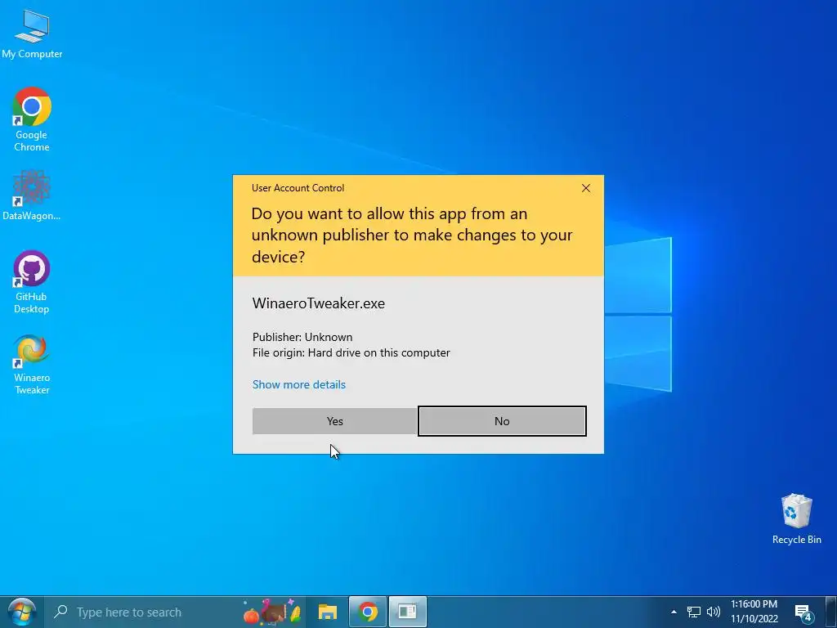This screenshot has height=628, width=837.
Task: Open the Show more details link
Action: pos(299,384)
